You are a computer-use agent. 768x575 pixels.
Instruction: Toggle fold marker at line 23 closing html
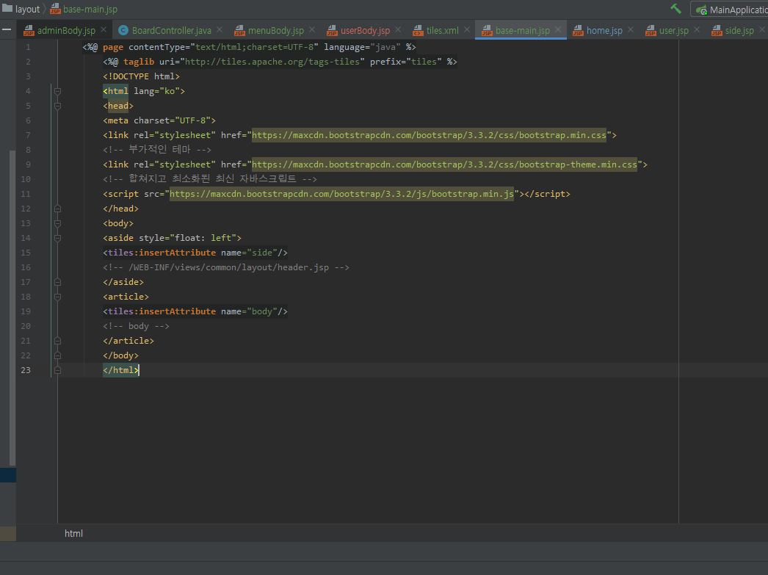57,370
